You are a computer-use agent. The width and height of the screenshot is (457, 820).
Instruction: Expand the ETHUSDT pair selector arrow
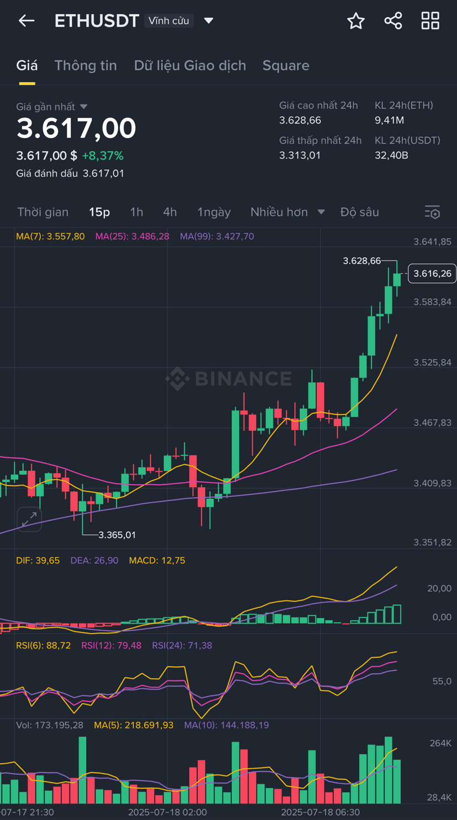pyautogui.click(x=209, y=20)
